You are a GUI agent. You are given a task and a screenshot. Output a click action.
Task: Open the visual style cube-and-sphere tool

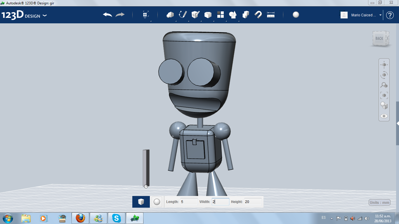(384, 105)
